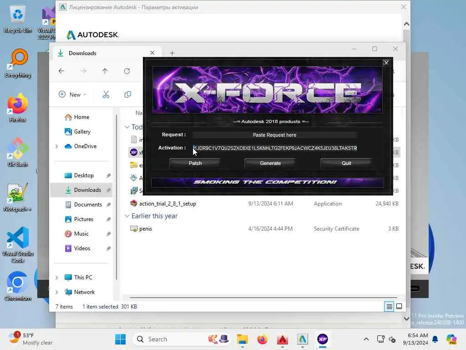This screenshot has height=350, width=466.
Task: Click the Activation code field
Action: pyautogui.click(x=274, y=148)
